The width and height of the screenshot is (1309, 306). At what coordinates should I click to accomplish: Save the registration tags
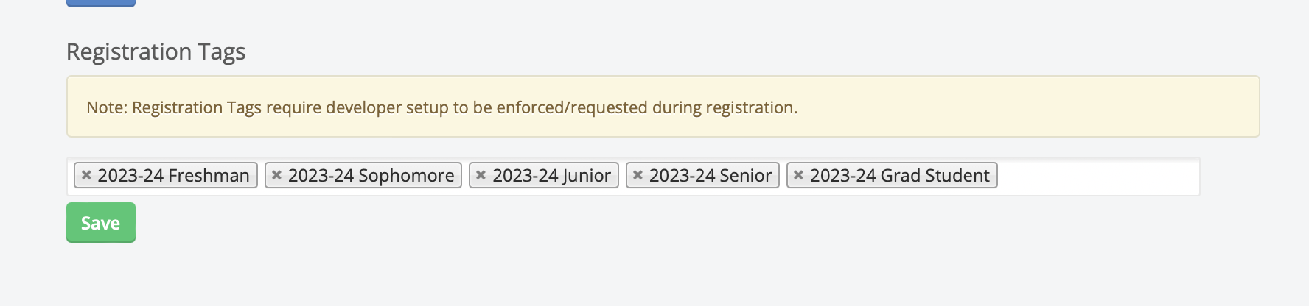click(x=100, y=223)
